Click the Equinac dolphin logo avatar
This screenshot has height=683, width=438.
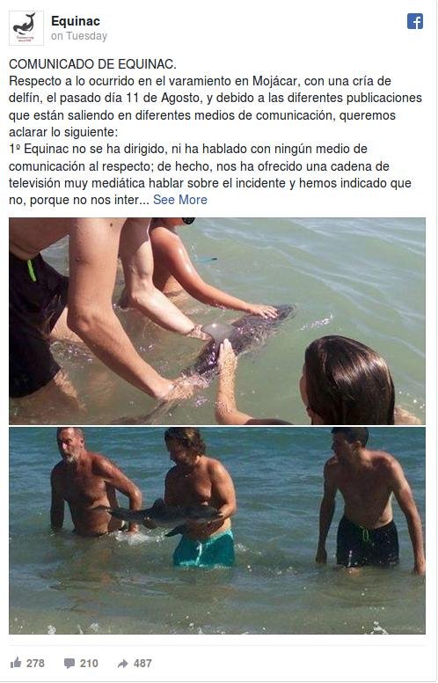click(26, 28)
